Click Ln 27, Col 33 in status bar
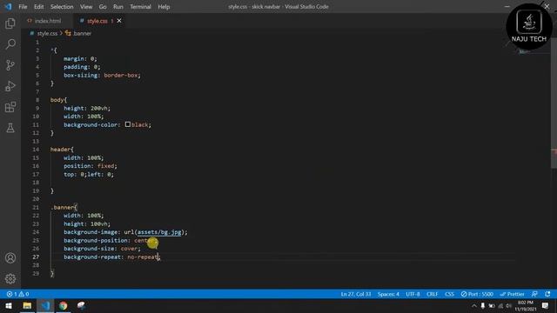This screenshot has height=313, width=557. click(356, 294)
